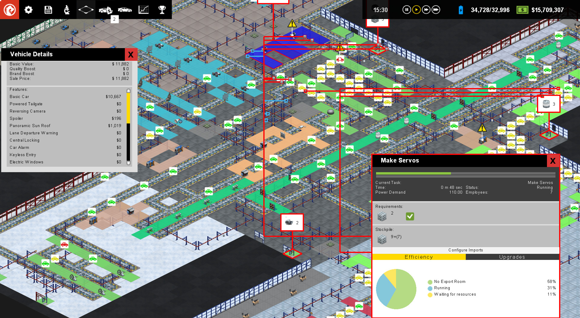
Task: Switch to fastest game speed
Action: pyautogui.click(x=436, y=10)
